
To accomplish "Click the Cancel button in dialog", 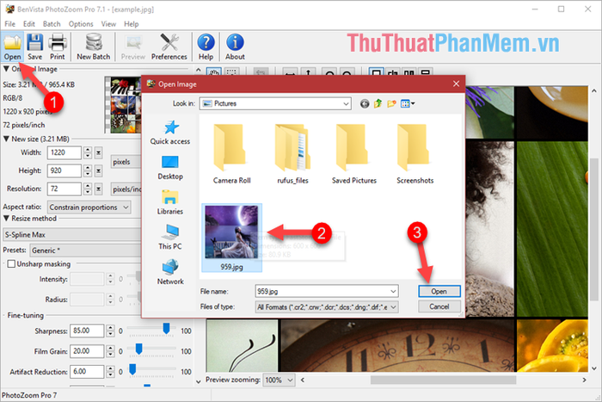I will click(439, 306).
